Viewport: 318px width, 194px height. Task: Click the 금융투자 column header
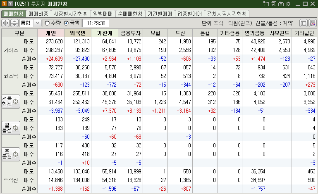pyautogui.click(x=131, y=33)
